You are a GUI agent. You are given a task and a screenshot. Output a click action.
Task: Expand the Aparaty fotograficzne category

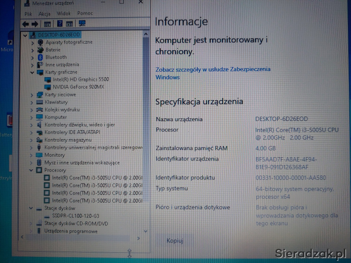(33, 43)
